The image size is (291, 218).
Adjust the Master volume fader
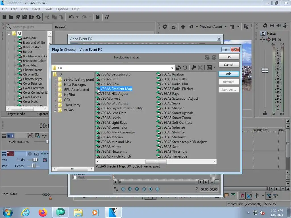pyautogui.click(x=265, y=70)
